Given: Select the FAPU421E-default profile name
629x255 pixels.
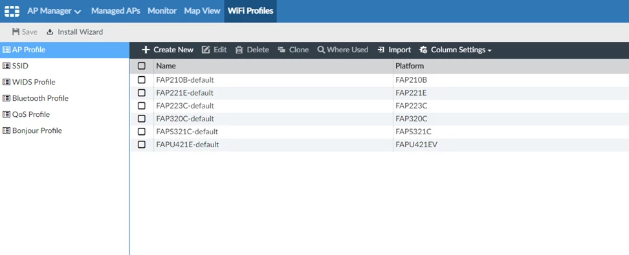Looking at the screenshot, I should tap(187, 145).
